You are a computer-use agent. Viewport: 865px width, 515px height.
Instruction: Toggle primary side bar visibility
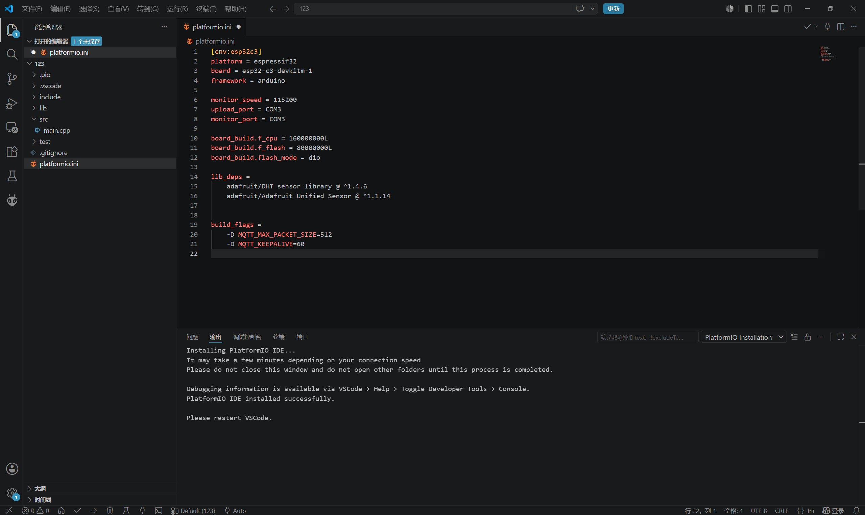748,9
